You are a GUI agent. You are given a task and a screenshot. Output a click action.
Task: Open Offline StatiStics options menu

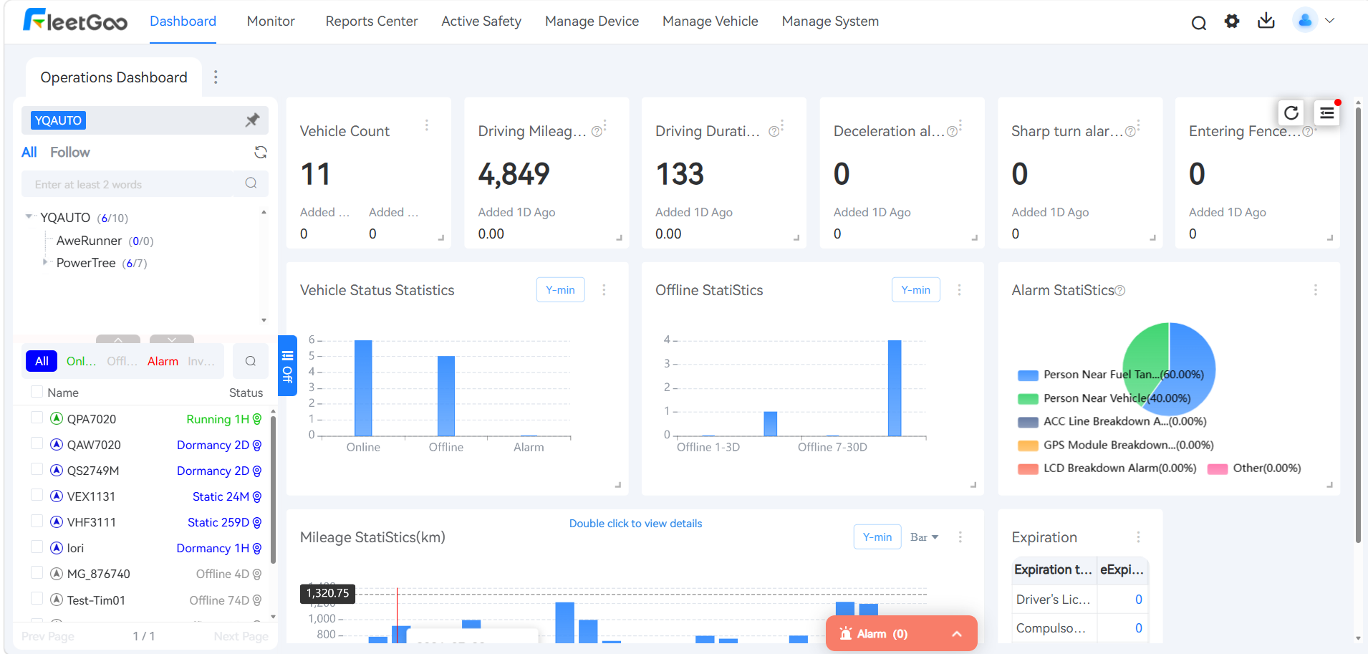click(960, 290)
